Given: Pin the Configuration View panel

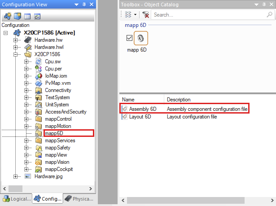Looking at the screenshot, I should [84, 4].
